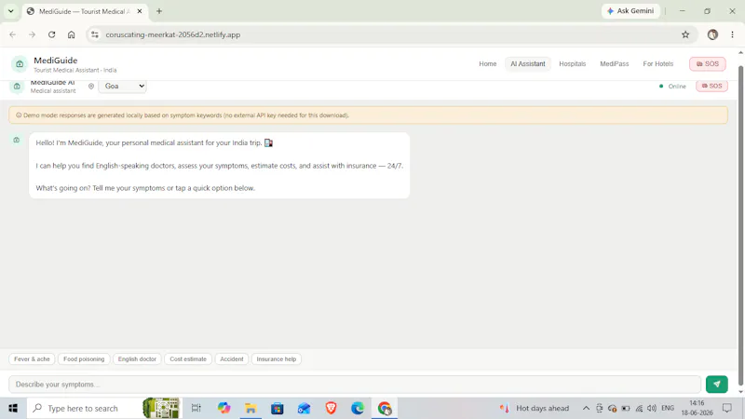Open the network icon in system tray
This screenshot has width=745, height=419.
(x=639, y=408)
